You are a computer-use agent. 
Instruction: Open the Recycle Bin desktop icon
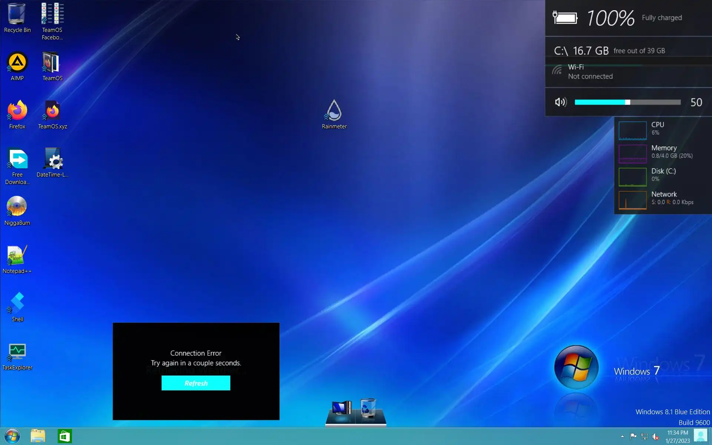click(17, 17)
